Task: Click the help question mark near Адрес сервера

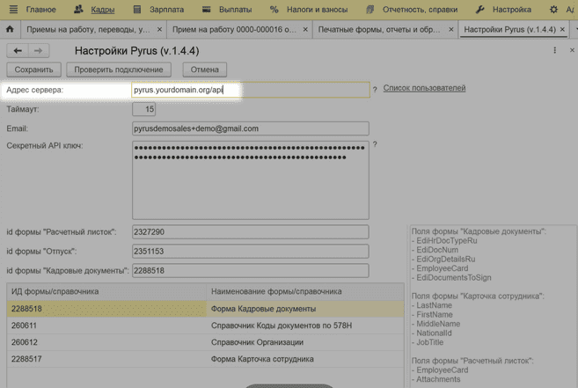Action: (x=375, y=90)
